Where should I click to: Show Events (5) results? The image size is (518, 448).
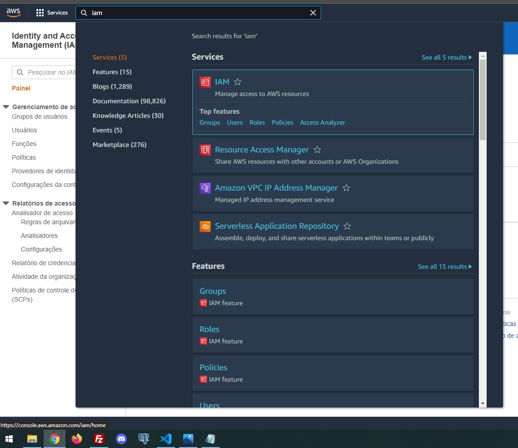click(107, 130)
